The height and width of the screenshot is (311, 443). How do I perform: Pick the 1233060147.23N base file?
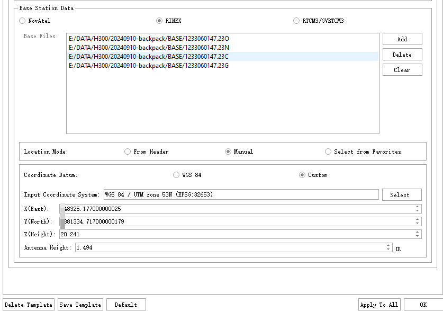(149, 48)
